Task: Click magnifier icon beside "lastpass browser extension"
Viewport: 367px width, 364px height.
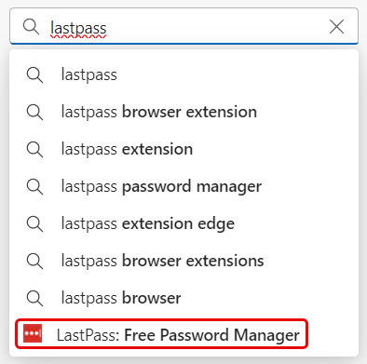Action: coord(34,113)
